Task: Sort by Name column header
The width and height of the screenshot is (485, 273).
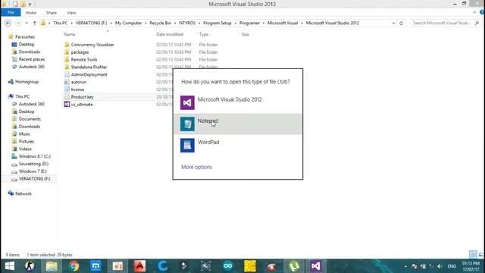Action: (70, 34)
